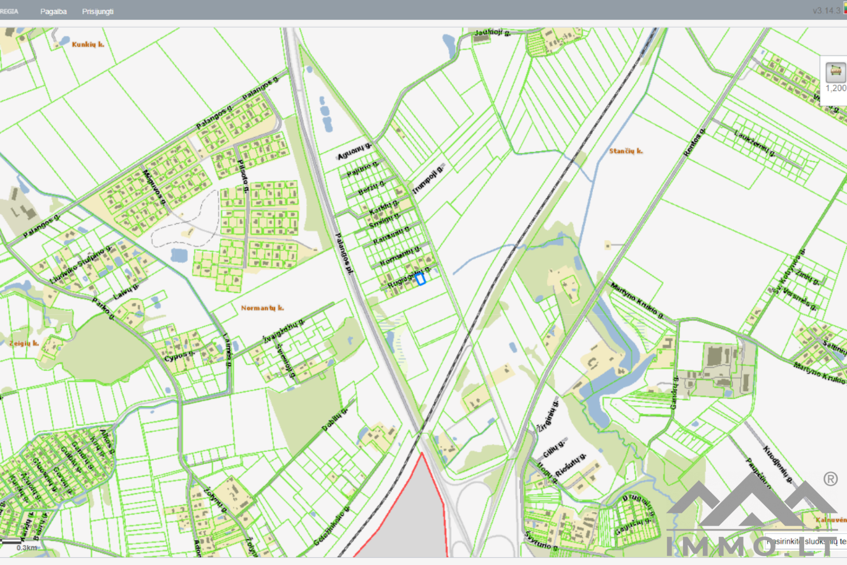Click the Karklų g. street label

(x=383, y=207)
